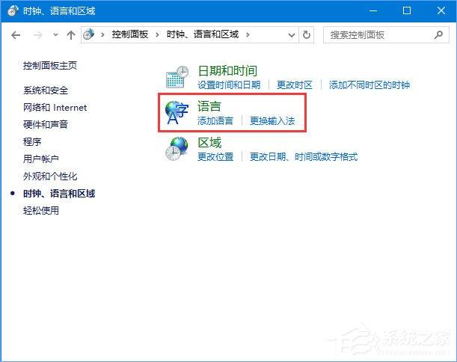Open 系统和安全 category
The image size is (457, 362).
[x=46, y=90]
